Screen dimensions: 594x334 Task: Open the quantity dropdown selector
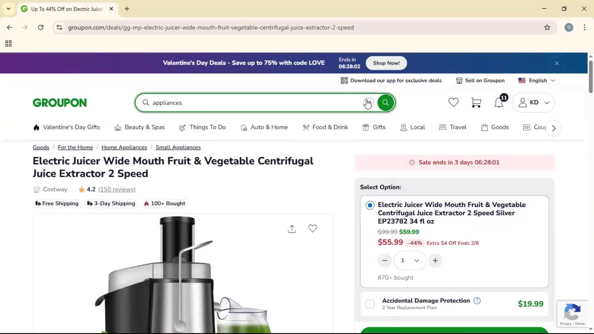[410, 260]
